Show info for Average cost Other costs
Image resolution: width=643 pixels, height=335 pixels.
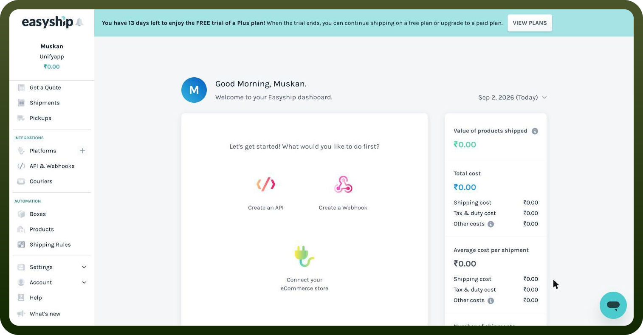click(x=491, y=301)
